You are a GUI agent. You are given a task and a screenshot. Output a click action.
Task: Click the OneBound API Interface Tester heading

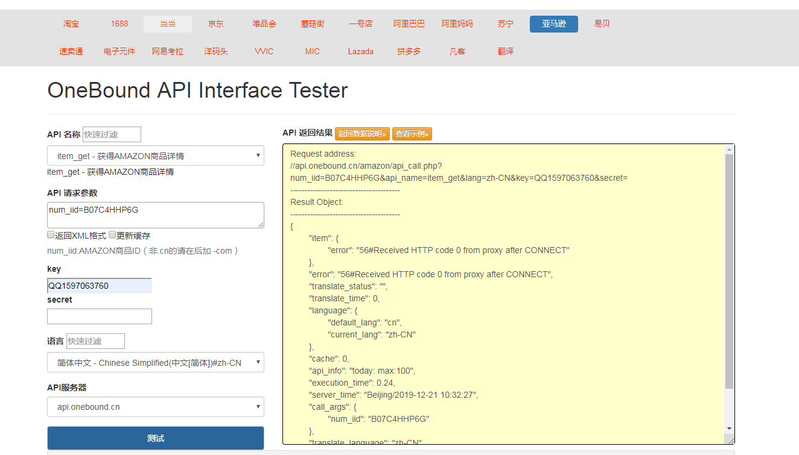pos(198,90)
